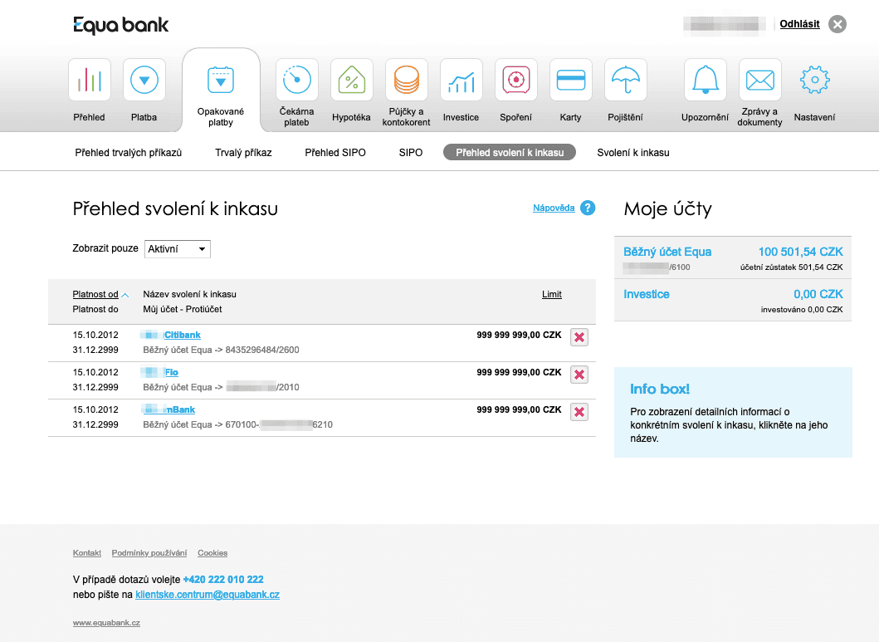Image resolution: width=879 pixels, height=642 pixels.
Task: Click the blue help question mark icon
Action: [588, 208]
